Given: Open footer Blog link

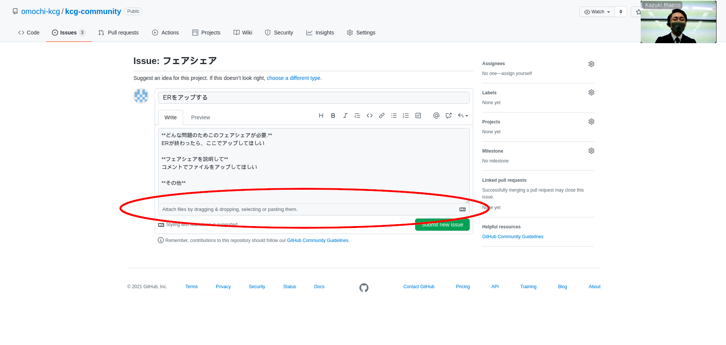Looking at the screenshot, I should 563,287.
